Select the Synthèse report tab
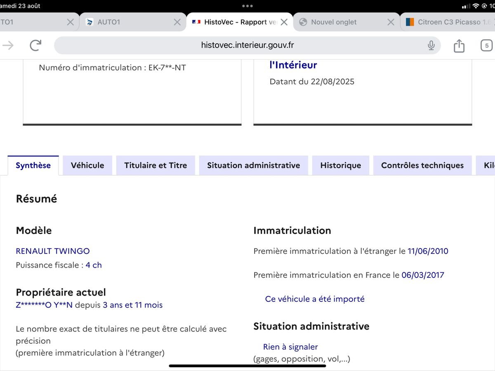The height and width of the screenshot is (371, 495). click(33, 165)
